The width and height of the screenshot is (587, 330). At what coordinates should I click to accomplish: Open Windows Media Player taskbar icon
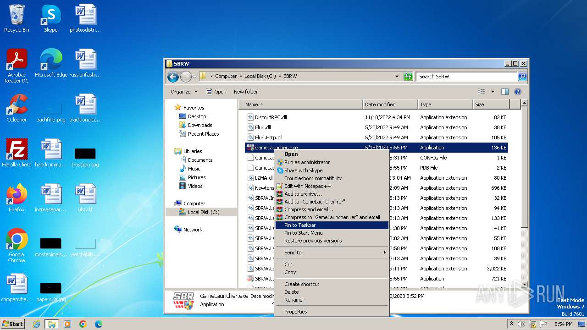point(67,324)
